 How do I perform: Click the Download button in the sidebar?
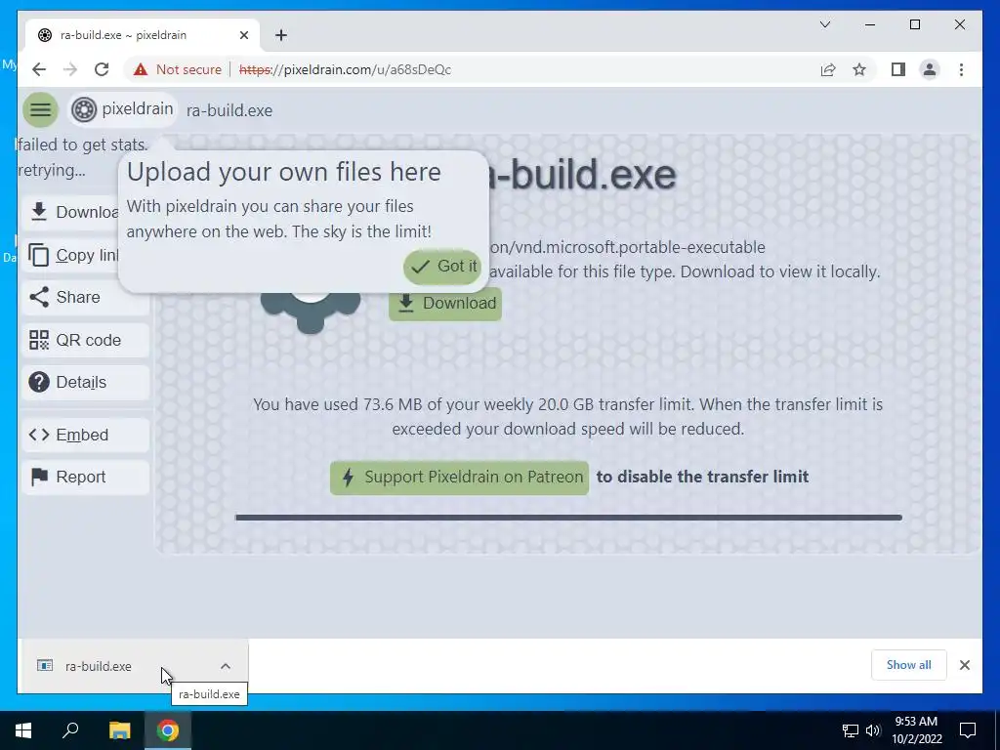pyautogui.click(x=71, y=212)
